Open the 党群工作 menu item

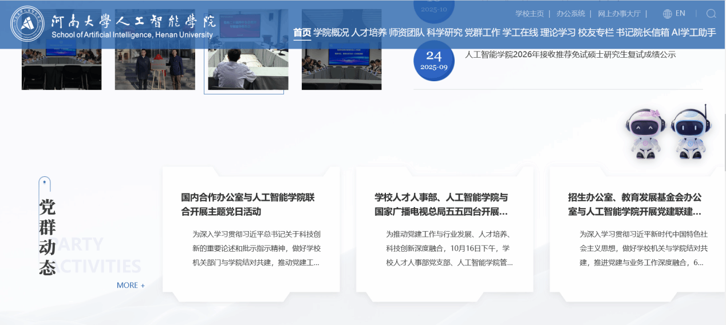(x=482, y=33)
